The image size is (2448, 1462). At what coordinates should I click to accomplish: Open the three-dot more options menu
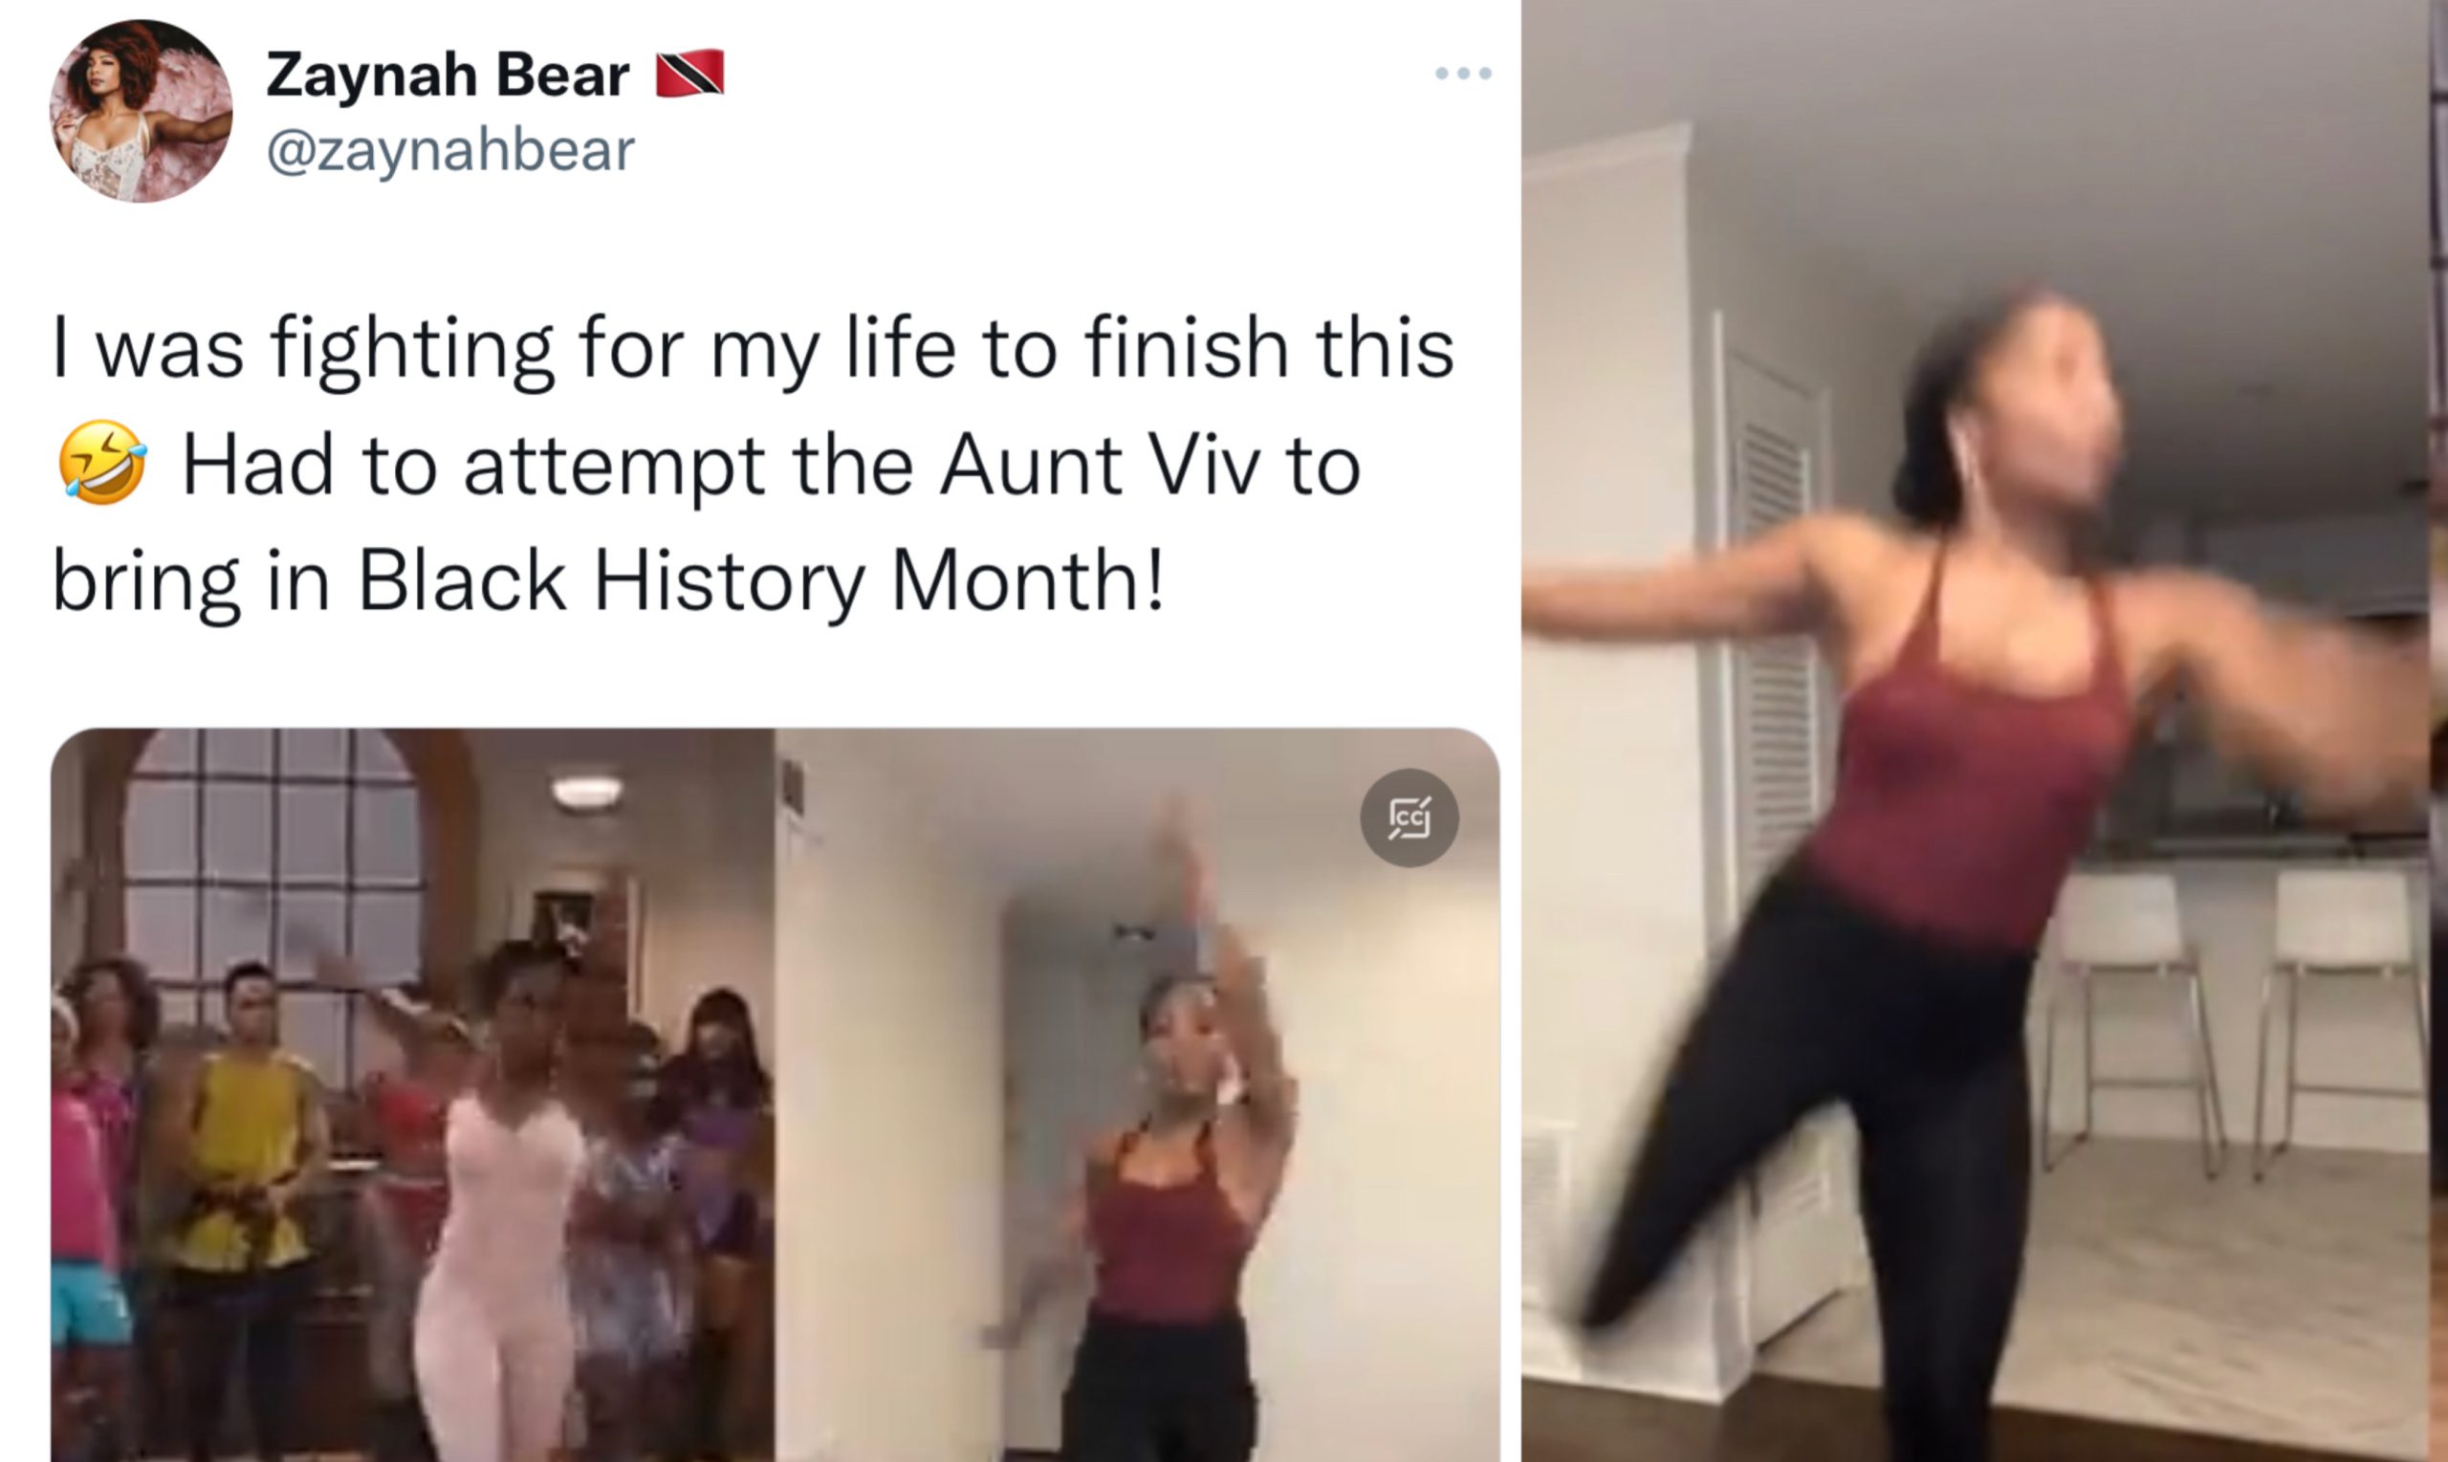[x=1463, y=73]
